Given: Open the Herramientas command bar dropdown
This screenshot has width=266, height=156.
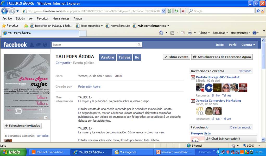Looking at the screenshot, I should click(x=240, y=33).
